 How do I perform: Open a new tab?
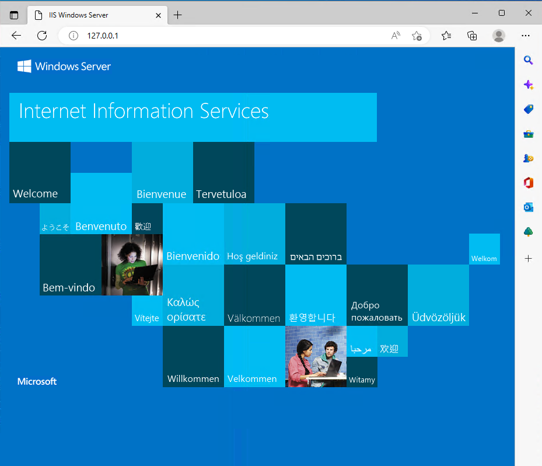point(178,15)
